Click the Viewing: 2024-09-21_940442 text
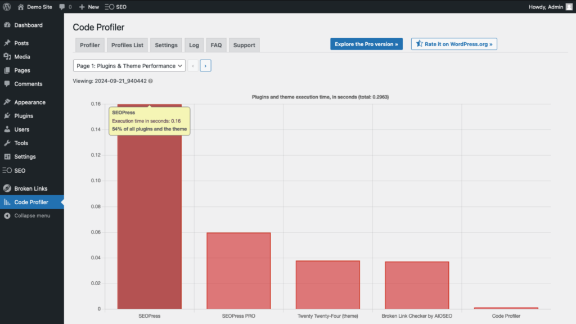The height and width of the screenshot is (324, 576). click(110, 81)
